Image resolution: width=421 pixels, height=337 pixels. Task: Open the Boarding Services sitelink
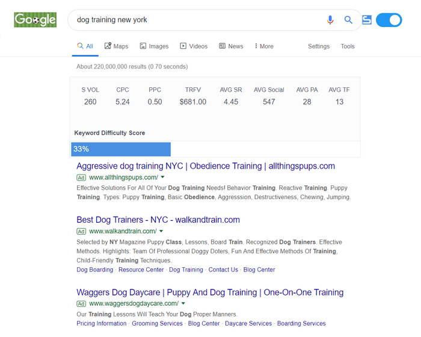click(x=301, y=323)
